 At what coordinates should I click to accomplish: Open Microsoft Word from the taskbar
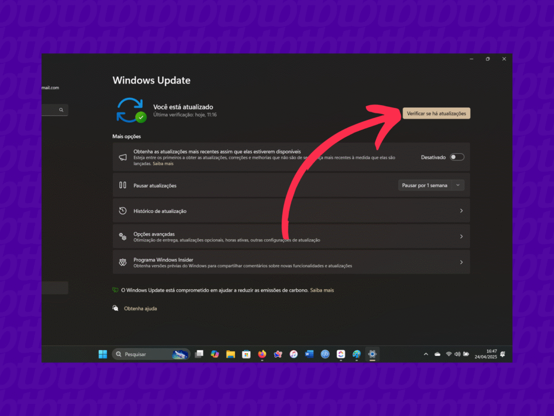tap(309, 354)
